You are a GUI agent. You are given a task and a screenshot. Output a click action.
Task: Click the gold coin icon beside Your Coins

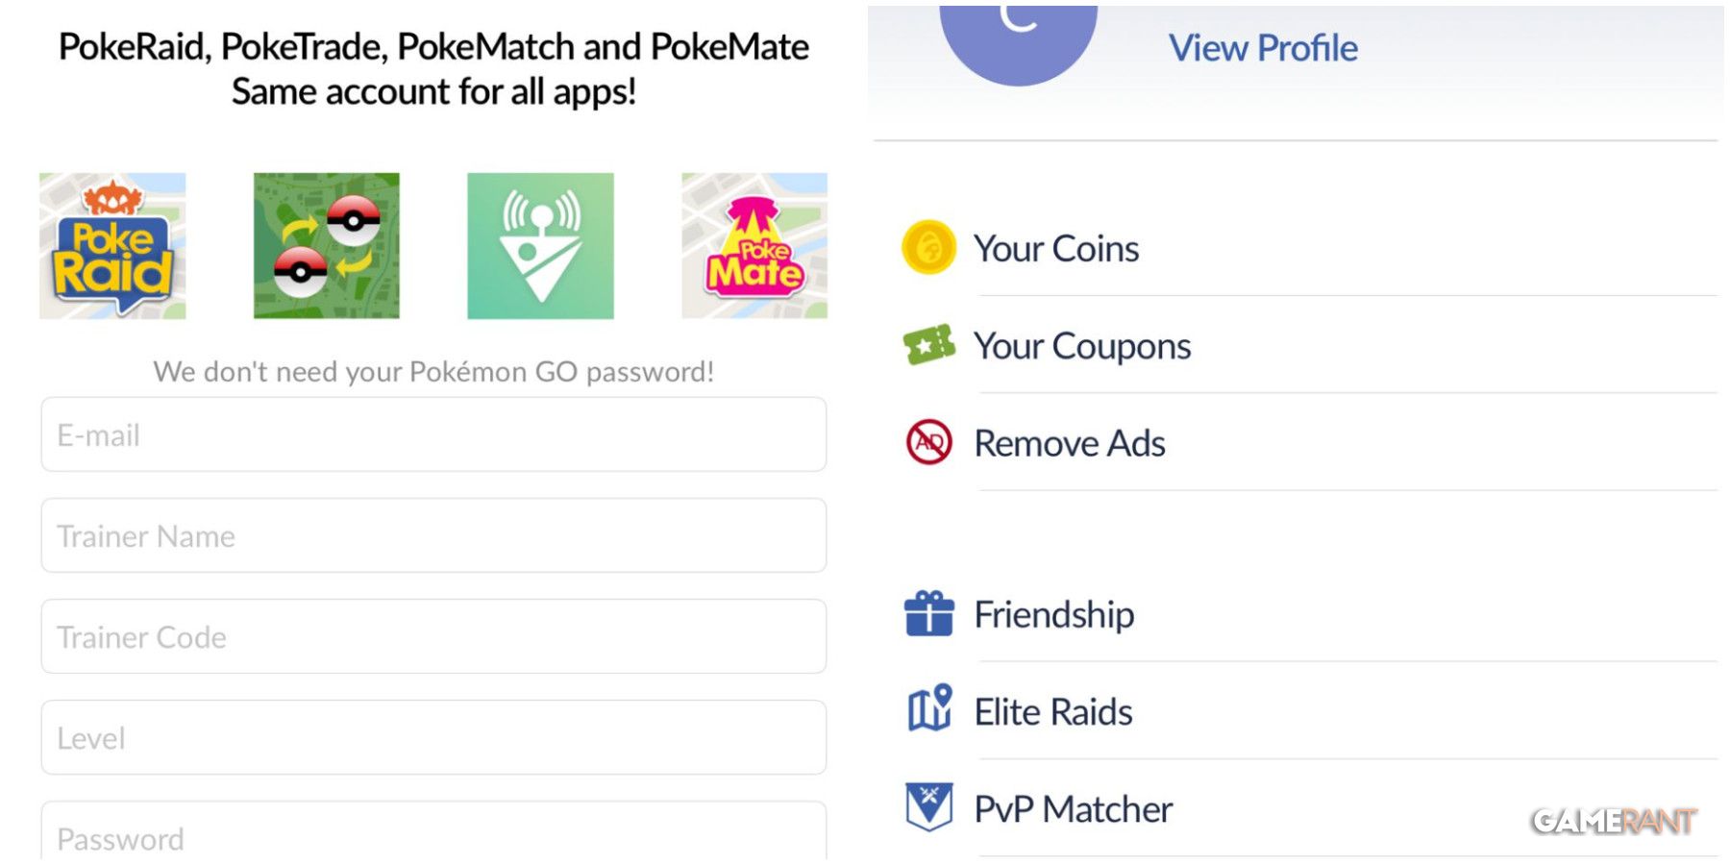coord(928,248)
